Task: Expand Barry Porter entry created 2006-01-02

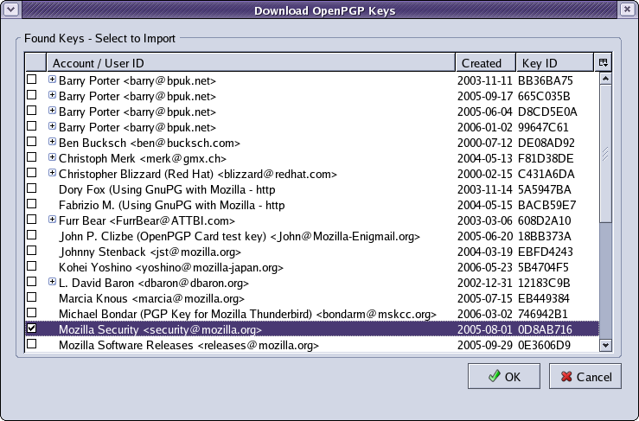Action: 52,125
